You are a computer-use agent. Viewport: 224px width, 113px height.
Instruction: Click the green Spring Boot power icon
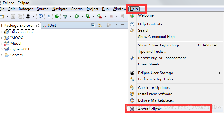click(57, 16)
